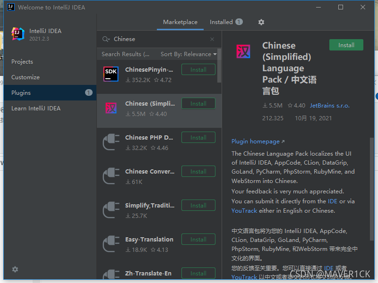The image size is (378, 283).
Task: Install the Chinese PHP D... plugin
Action: coord(198,137)
